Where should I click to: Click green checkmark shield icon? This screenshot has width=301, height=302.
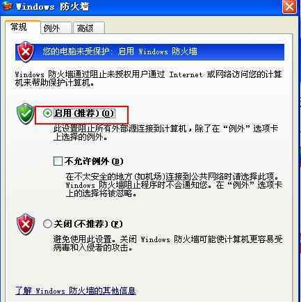[25, 113]
